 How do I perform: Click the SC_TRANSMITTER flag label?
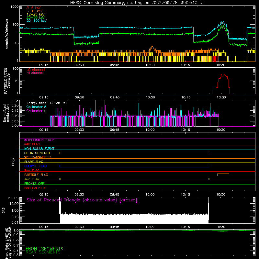[37, 157]
